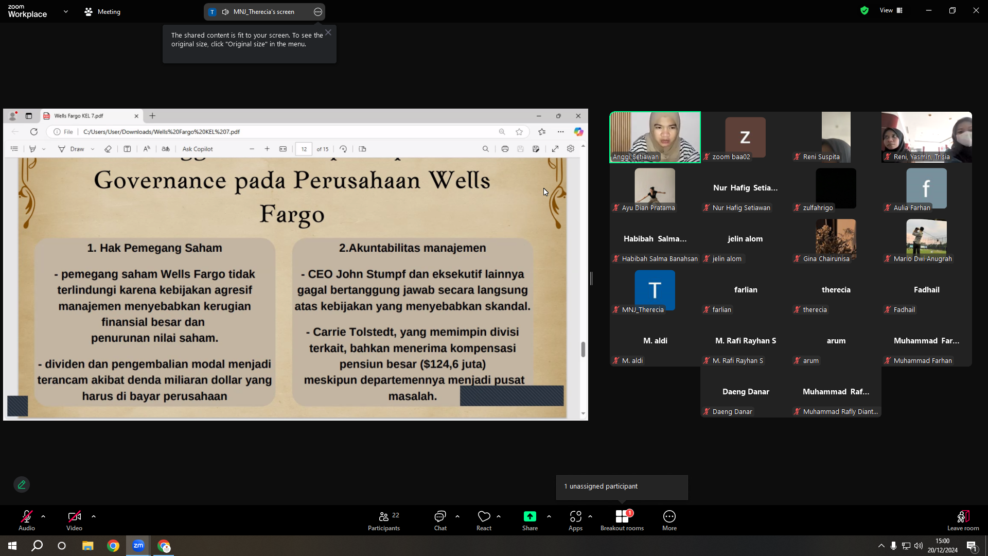Turn on camera with the Video button
Viewport: 988px width, 556px height.
point(74,520)
